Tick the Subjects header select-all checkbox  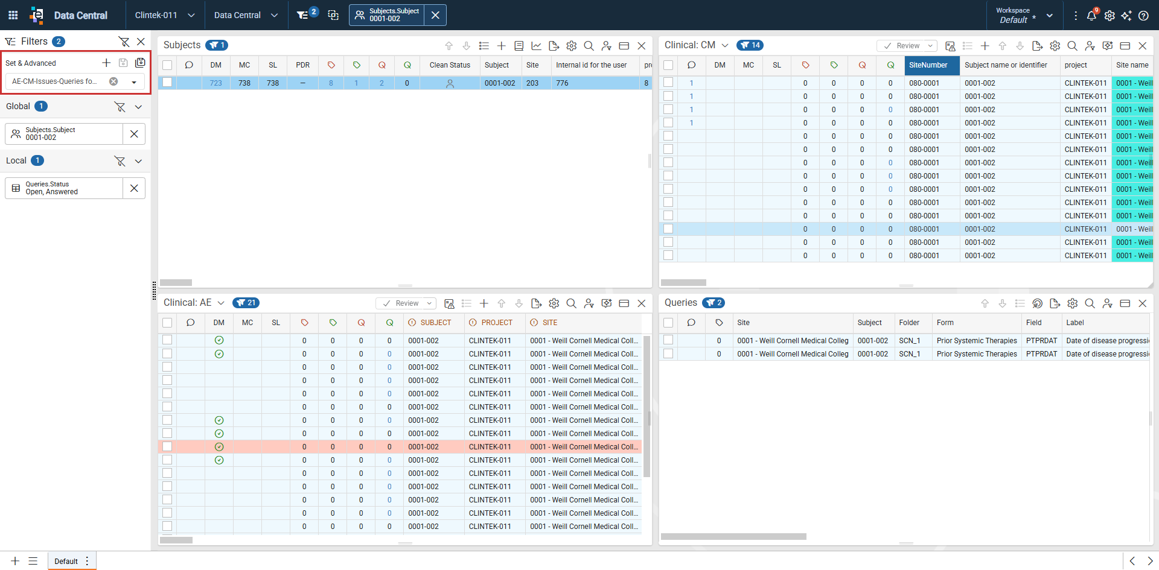(167, 65)
